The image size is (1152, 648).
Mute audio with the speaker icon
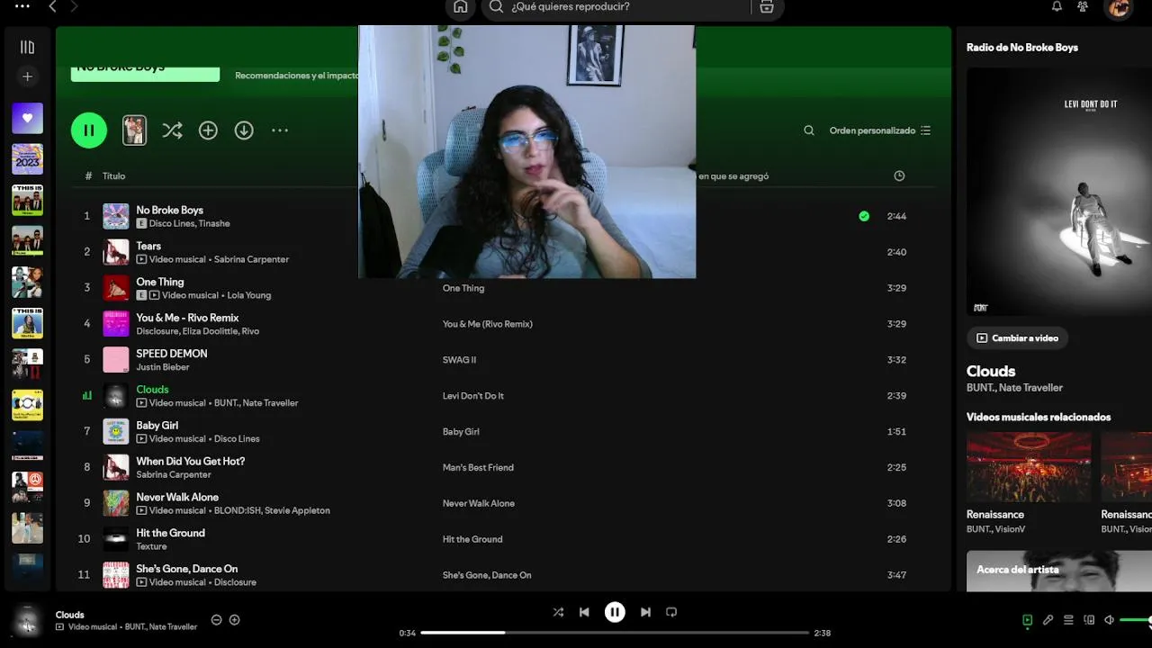(x=1109, y=620)
